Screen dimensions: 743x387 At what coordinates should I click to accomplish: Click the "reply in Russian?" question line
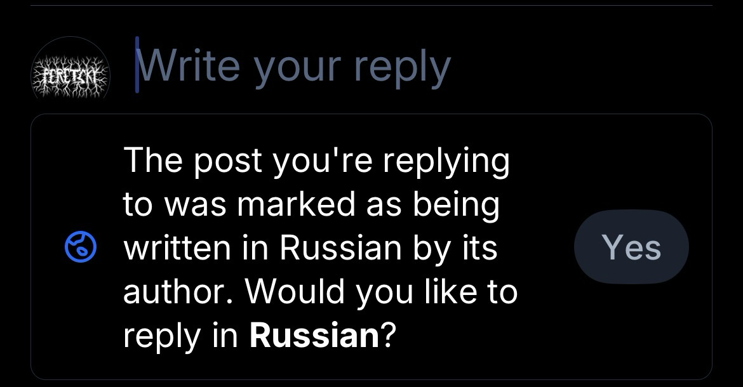[260, 334]
